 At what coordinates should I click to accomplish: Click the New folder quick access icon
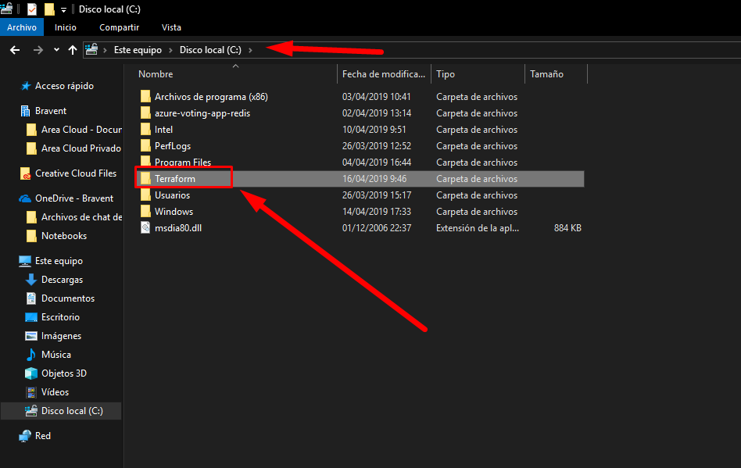(49, 9)
